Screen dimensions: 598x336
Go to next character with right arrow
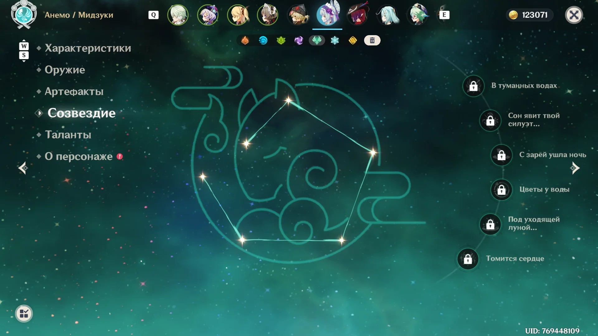[x=575, y=168]
